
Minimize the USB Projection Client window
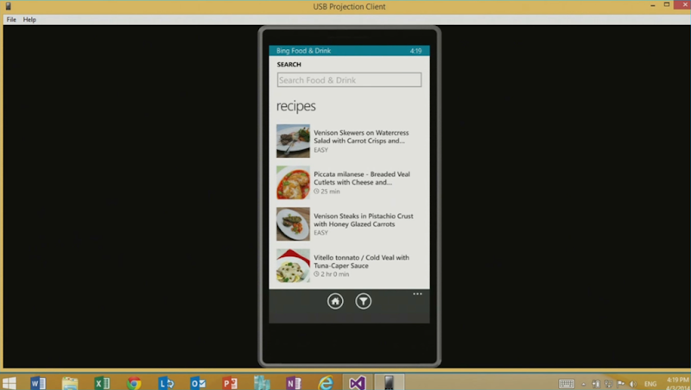point(653,5)
